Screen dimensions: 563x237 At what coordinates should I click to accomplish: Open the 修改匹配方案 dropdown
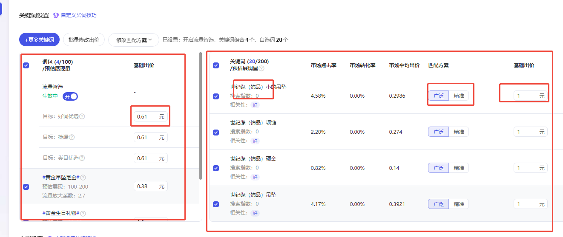133,40
